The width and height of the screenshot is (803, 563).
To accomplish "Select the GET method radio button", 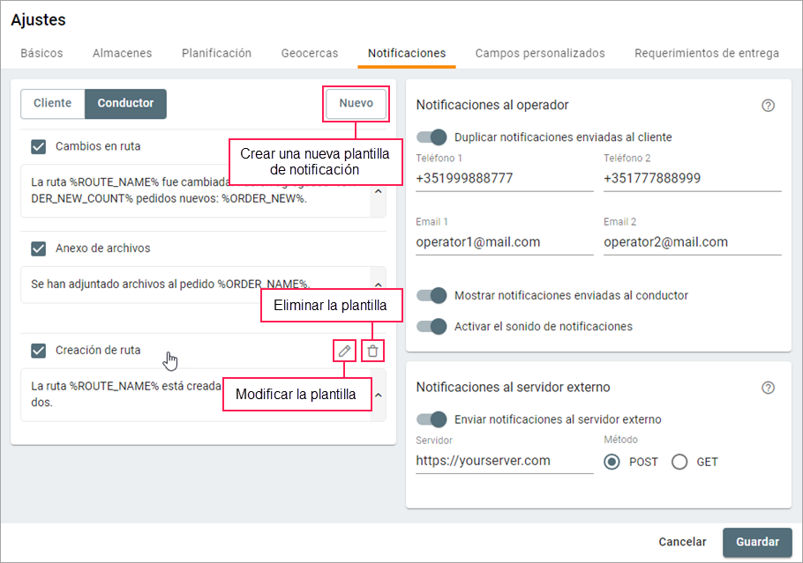I will [x=679, y=462].
